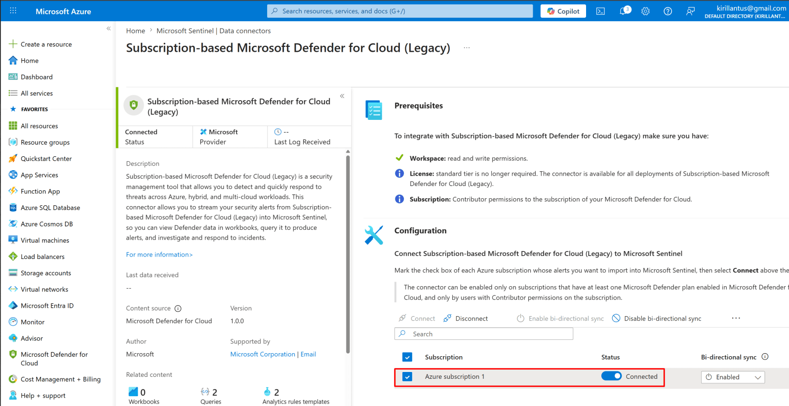Collapse the left navigation sidebar
789x406 pixels.
(x=109, y=29)
